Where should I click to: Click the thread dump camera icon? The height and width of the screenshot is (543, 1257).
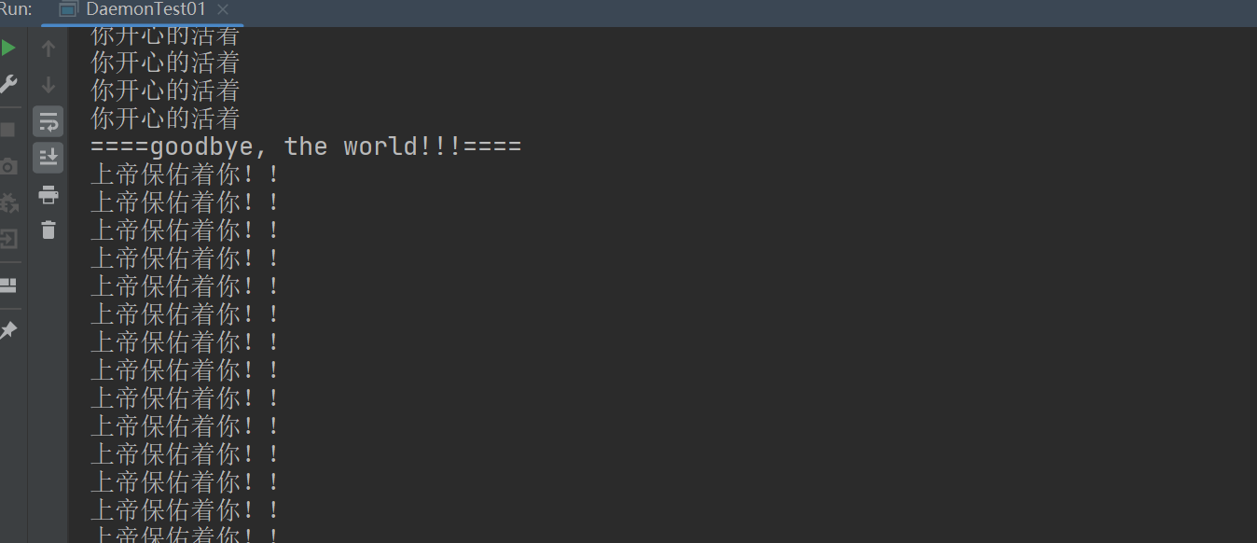(x=8, y=167)
